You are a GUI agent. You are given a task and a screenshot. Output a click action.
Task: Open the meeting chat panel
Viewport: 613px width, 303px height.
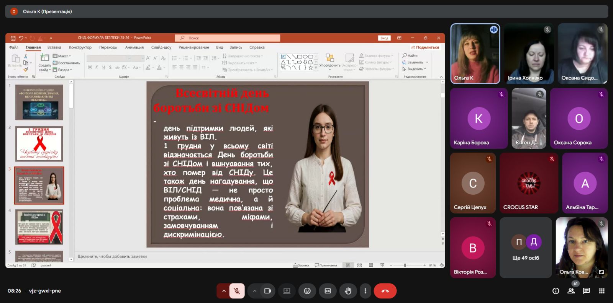pyautogui.click(x=586, y=291)
